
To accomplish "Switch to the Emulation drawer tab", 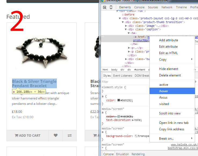I will coord(123,154).
